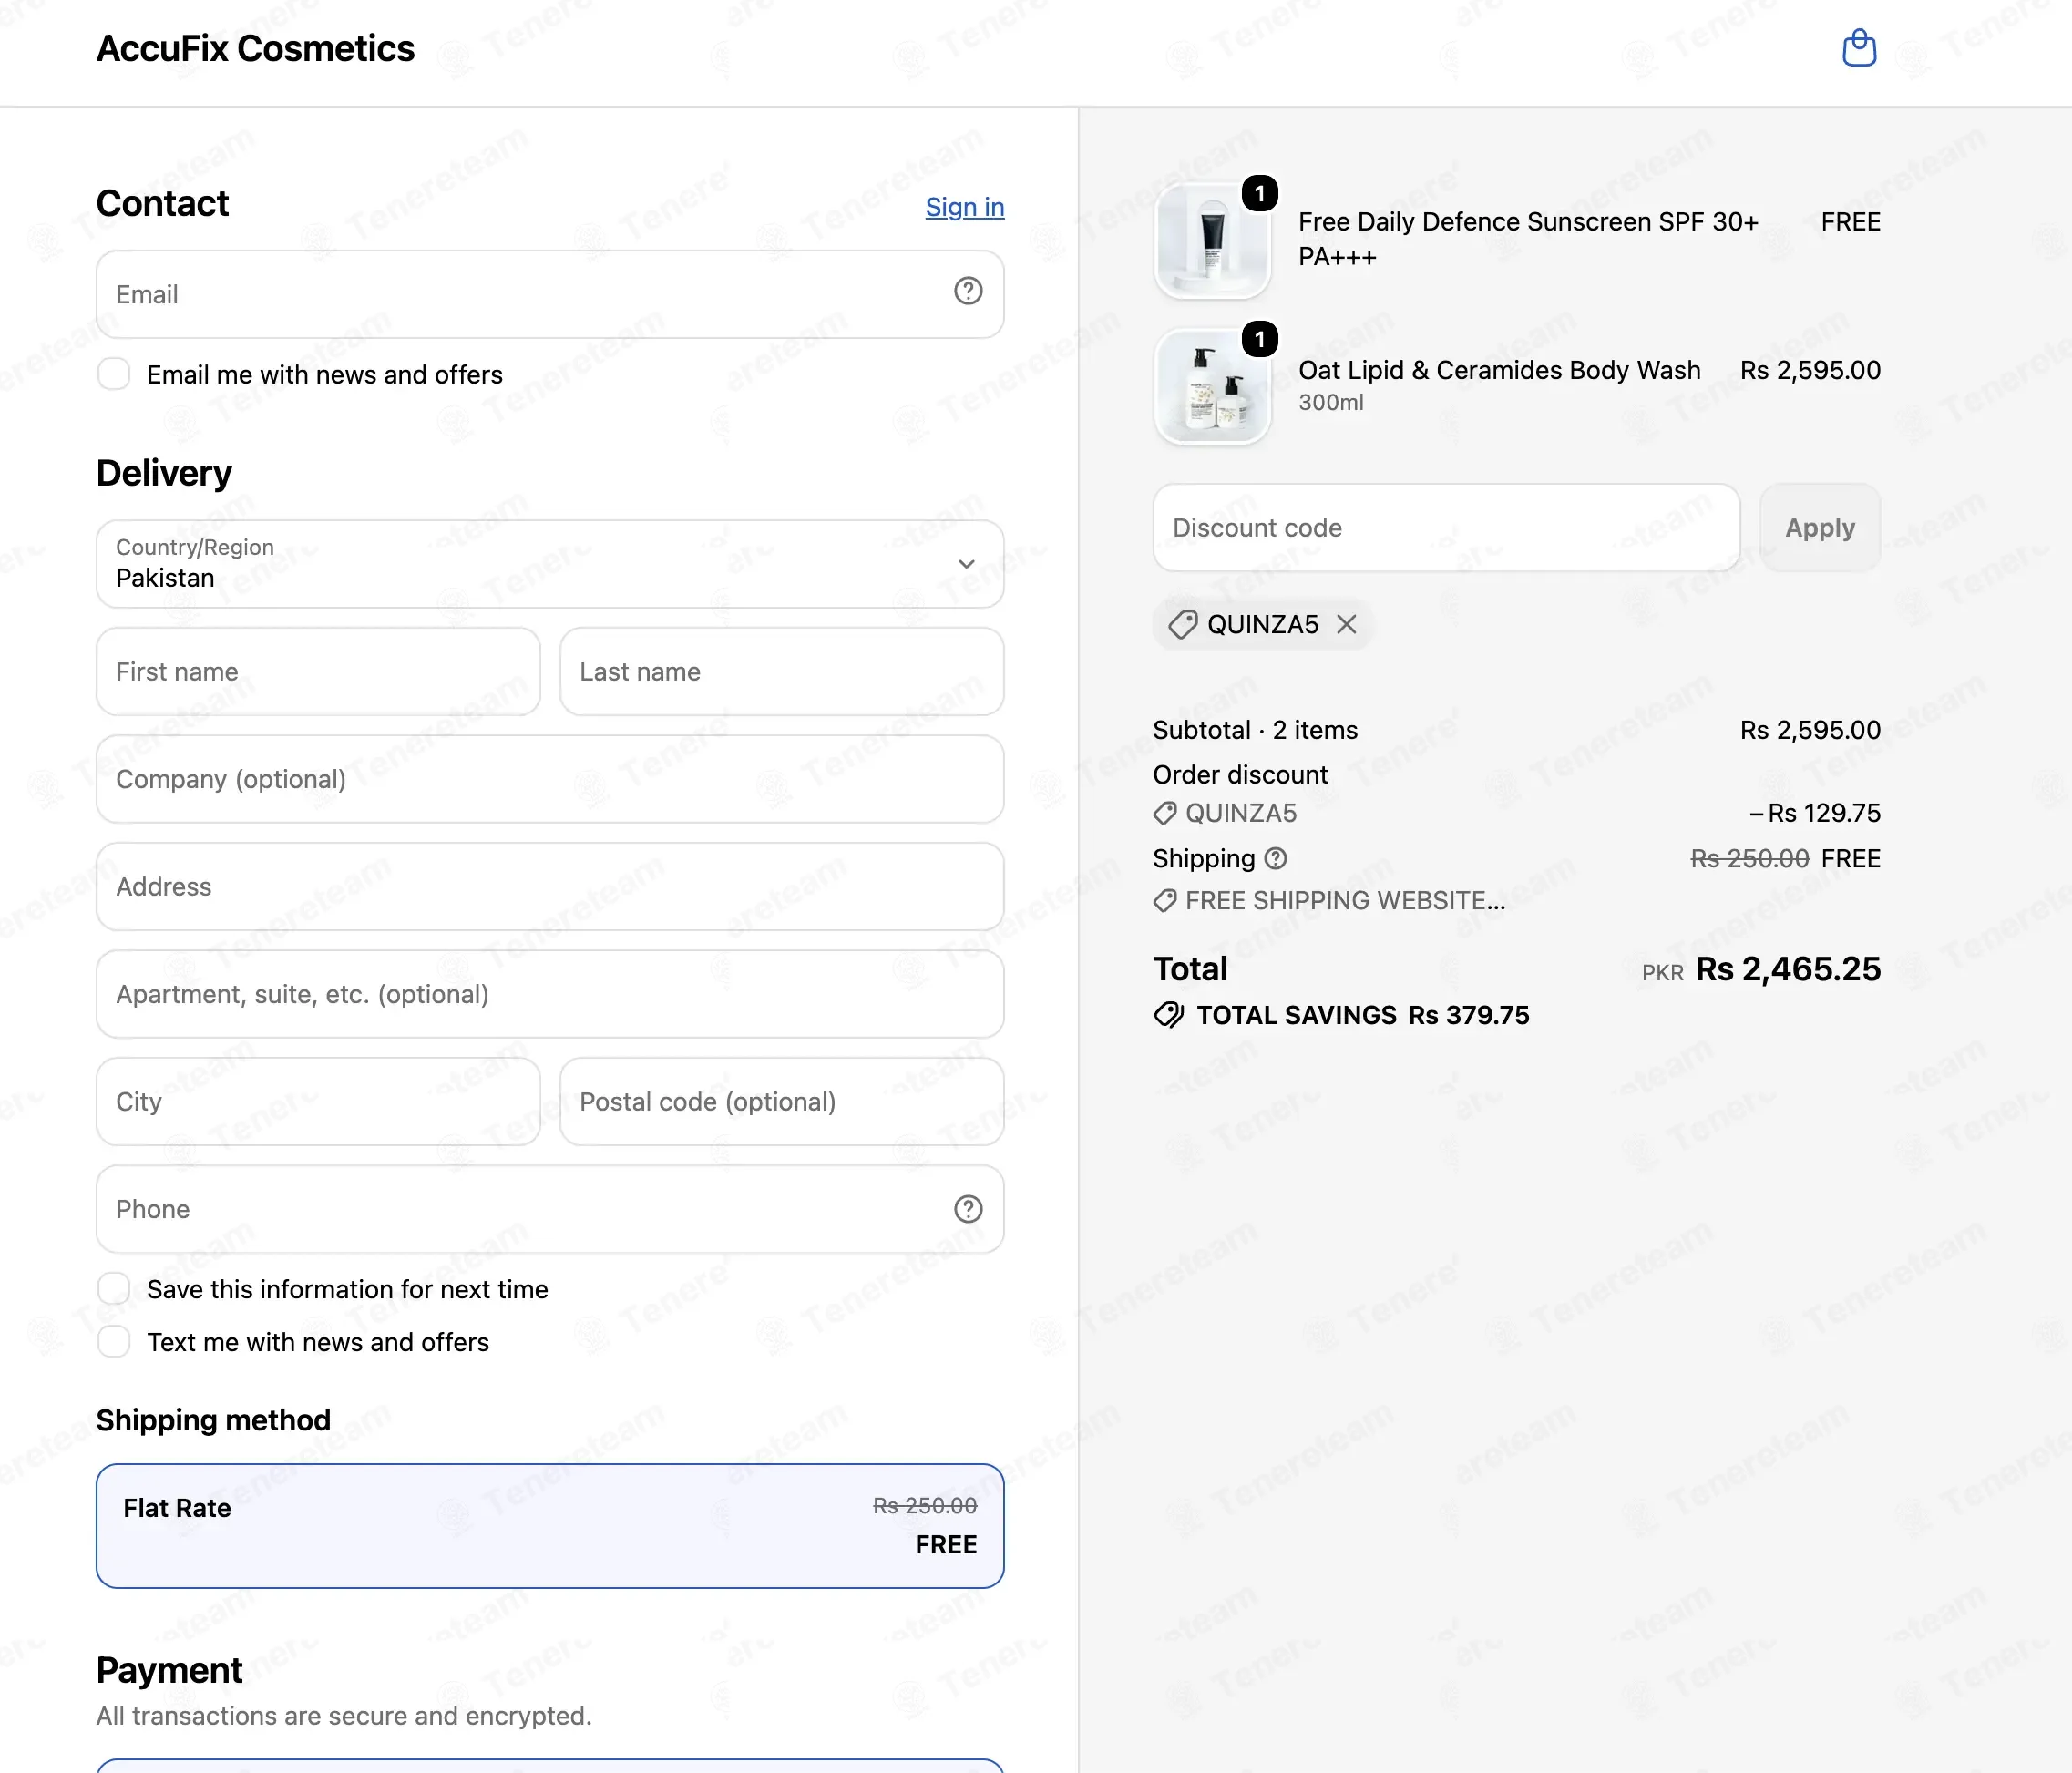Screen dimensions: 2072x1773
Task: Focus the Phone number field
Action: [x=550, y=1209]
